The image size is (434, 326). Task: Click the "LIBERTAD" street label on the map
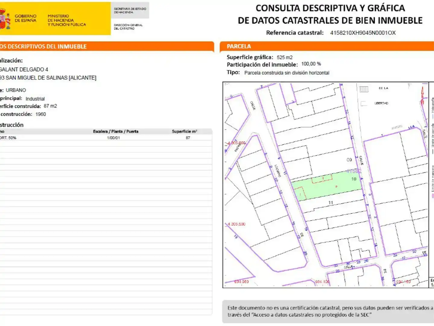pos(382,103)
